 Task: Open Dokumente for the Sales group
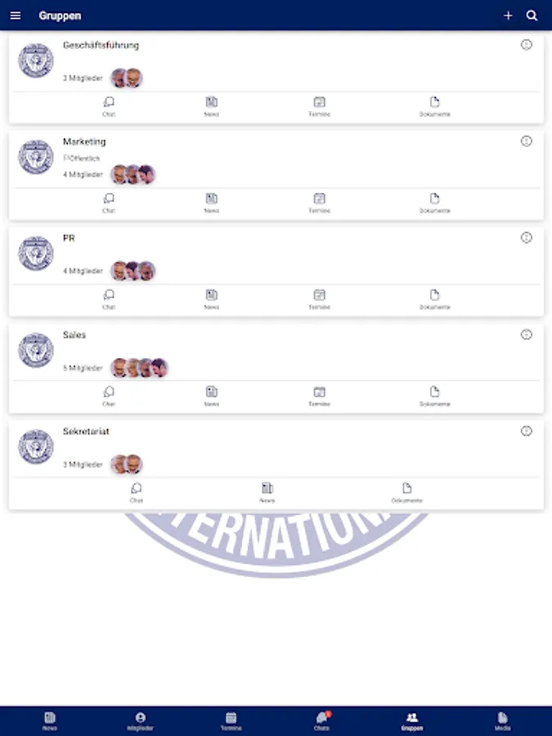tap(435, 396)
